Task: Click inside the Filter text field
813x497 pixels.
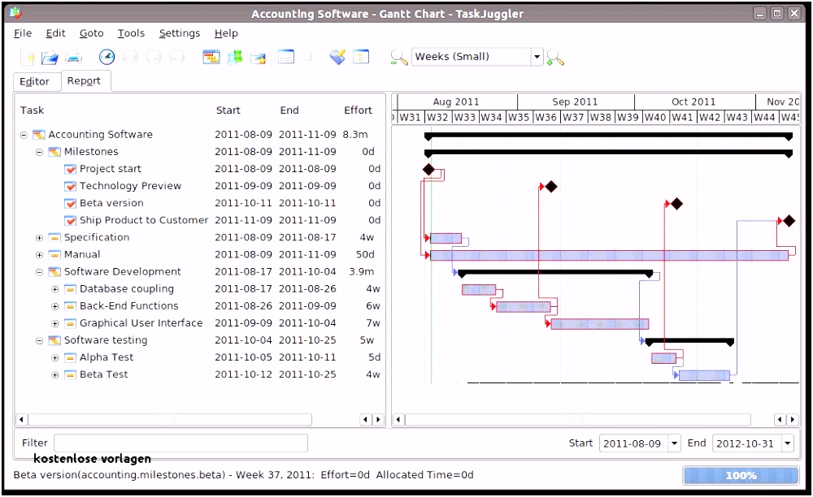Action: pos(181,443)
